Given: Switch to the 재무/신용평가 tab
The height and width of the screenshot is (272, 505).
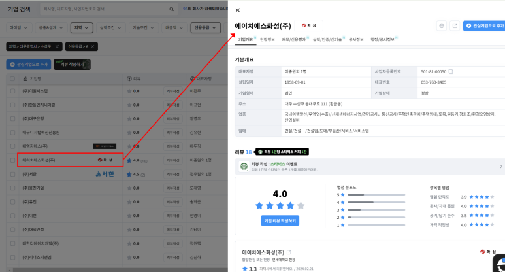Looking at the screenshot, I should pos(294,39).
